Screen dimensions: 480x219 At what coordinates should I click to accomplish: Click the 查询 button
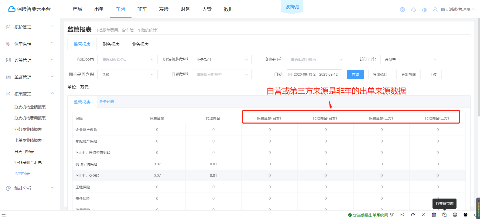coord(355,75)
